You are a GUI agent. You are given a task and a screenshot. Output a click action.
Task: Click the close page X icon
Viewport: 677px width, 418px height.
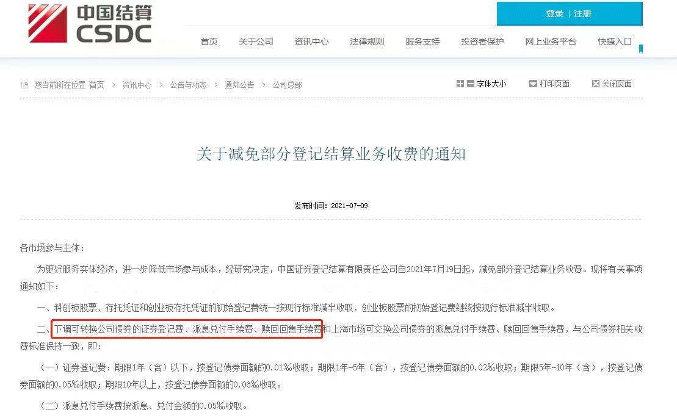point(596,84)
